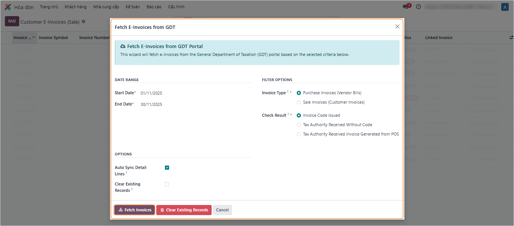Image resolution: width=514 pixels, height=226 pixels.
Task: Close the Fetch E-Invoices dialog
Action: [397, 27]
